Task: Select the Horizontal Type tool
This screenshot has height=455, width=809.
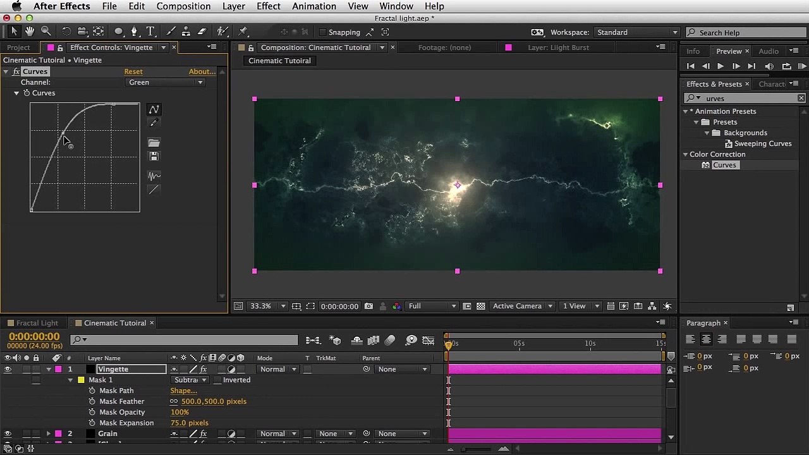Action: pos(150,31)
